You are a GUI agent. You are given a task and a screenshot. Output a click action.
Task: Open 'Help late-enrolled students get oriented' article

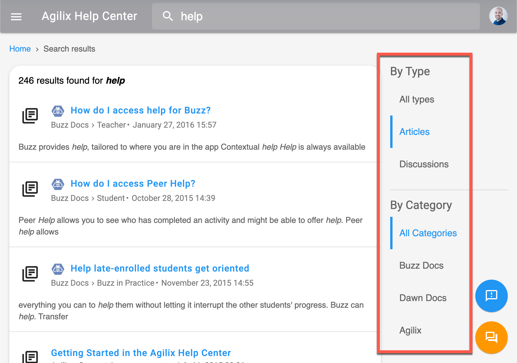pos(160,268)
